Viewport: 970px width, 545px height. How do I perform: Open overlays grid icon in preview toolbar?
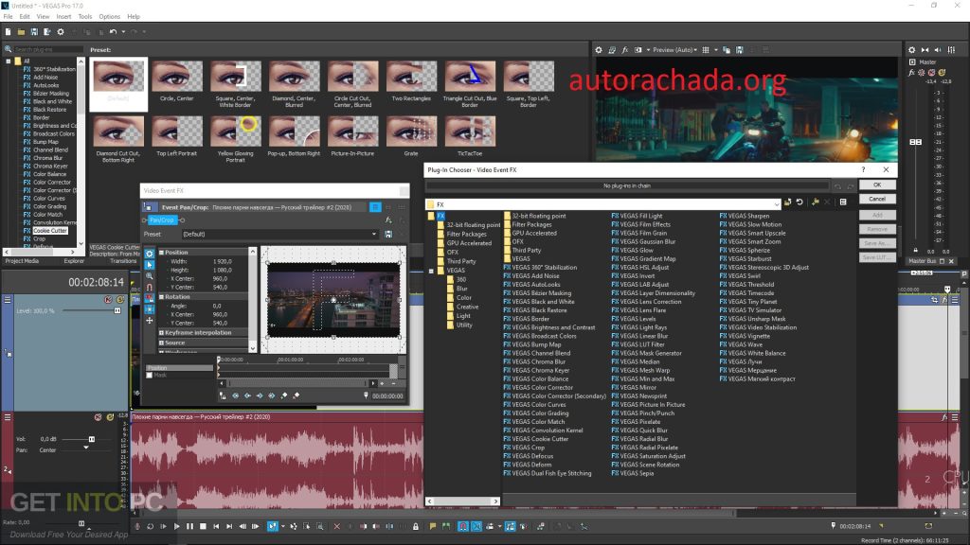[705, 50]
